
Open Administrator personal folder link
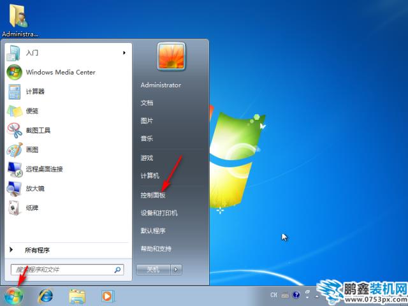coord(161,85)
